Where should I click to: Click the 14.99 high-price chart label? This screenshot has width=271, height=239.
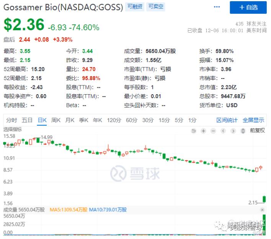pos(46,137)
